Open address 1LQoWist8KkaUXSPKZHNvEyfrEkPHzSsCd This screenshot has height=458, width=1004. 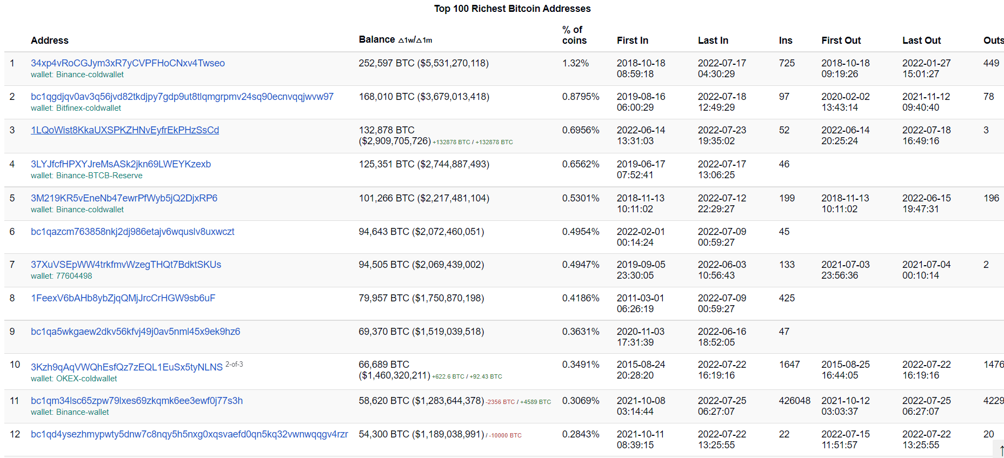(125, 130)
